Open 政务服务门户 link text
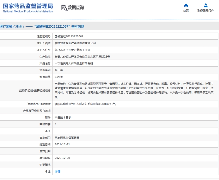 click(x=206, y=11)
